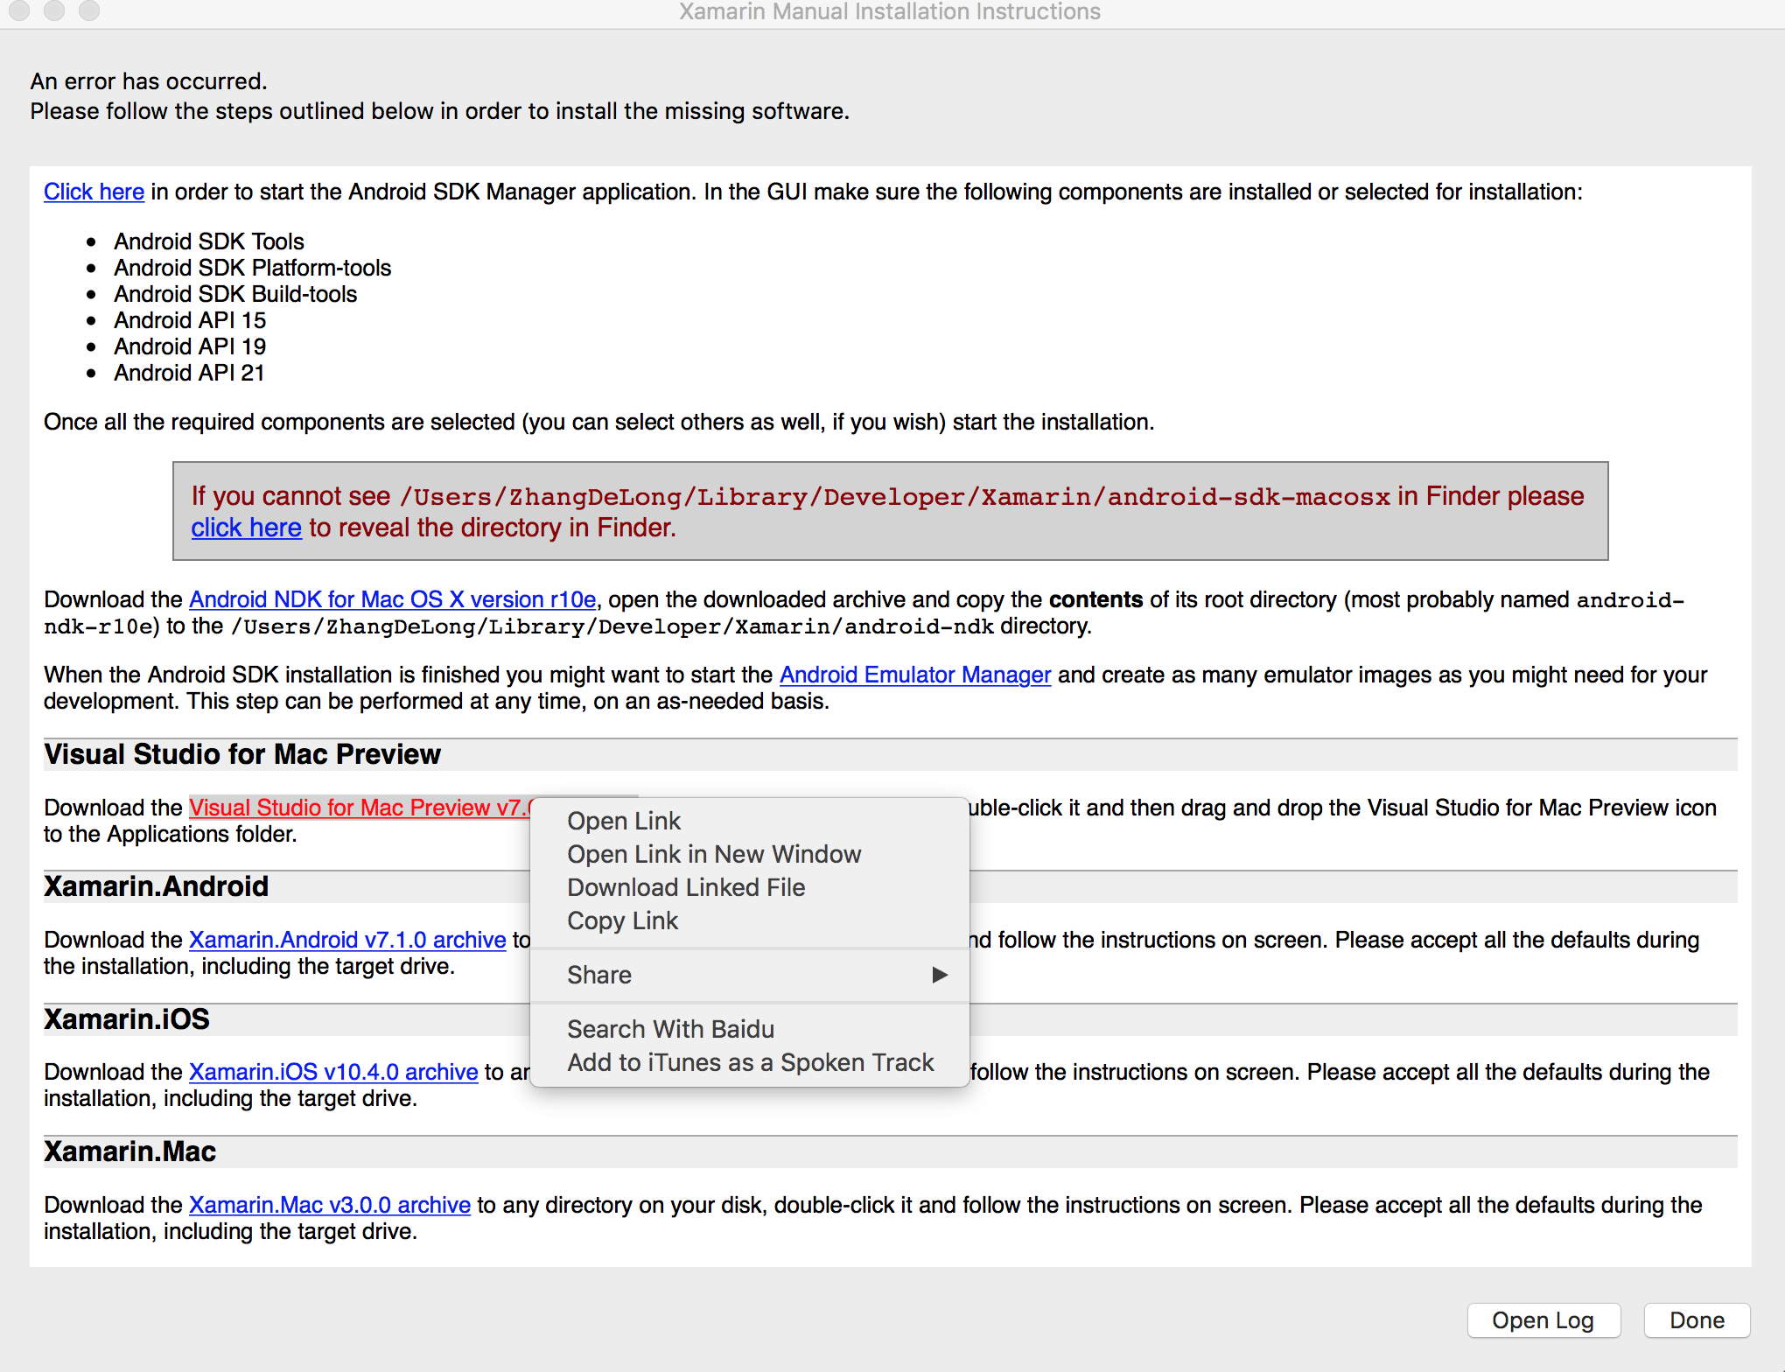Screen dimensions: 1785x1372
Task: Click the Share submenu arrow
Action: pyautogui.click(x=940, y=975)
